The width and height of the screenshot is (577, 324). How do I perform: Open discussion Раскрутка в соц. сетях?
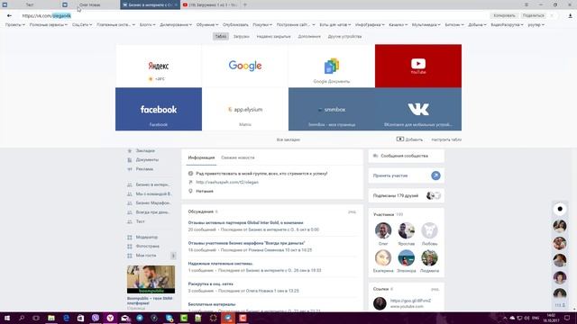210,284
